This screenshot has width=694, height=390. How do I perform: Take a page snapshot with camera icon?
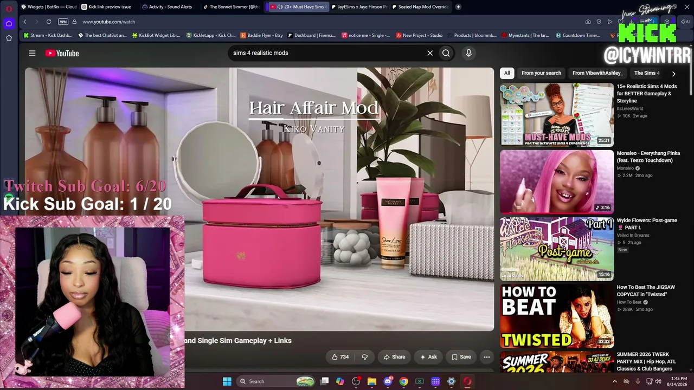tap(588, 22)
